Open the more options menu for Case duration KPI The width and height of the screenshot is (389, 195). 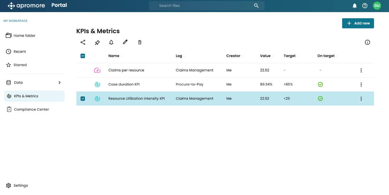361,84
